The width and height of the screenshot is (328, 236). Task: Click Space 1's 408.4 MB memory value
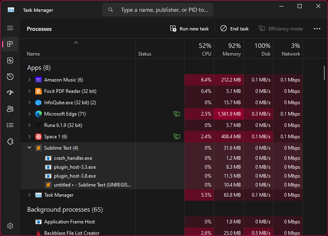click(x=231, y=137)
